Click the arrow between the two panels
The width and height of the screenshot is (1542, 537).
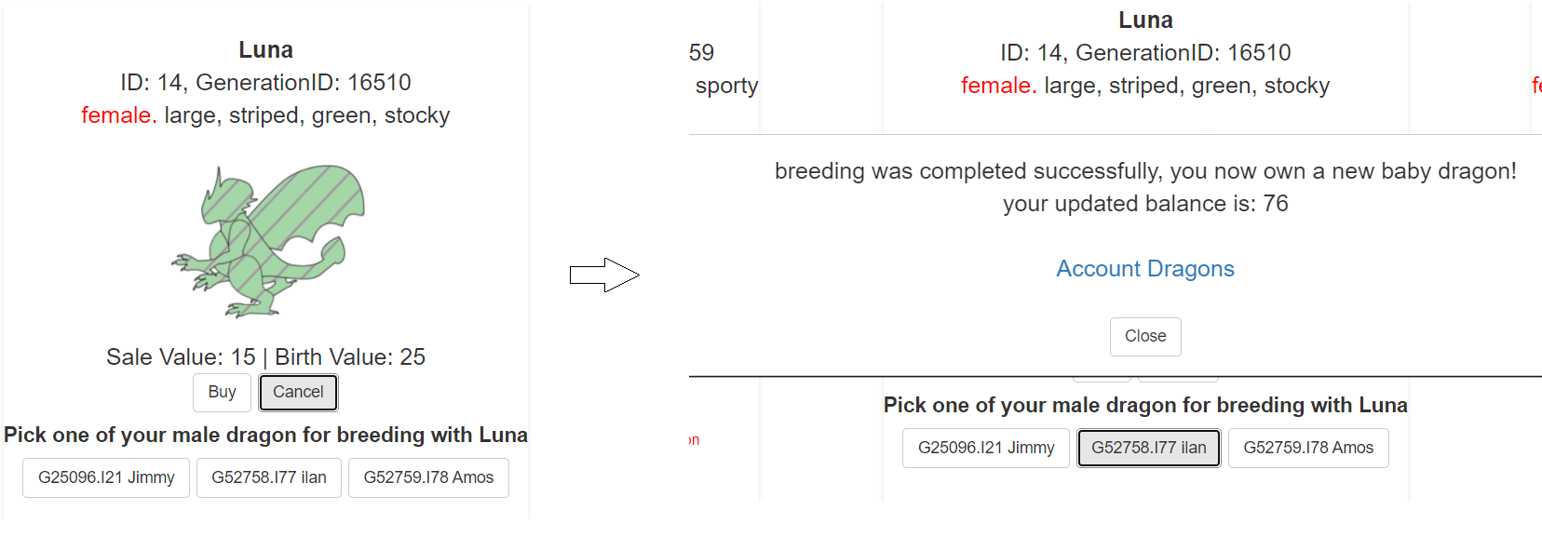tap(604, 275)
